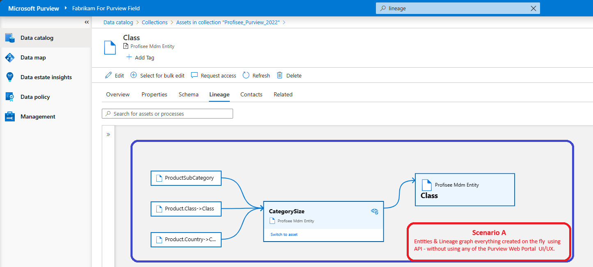This screenshot has height=267, width=593.
Task: Switch to the Properties tab
Action: tap(154, 94)
